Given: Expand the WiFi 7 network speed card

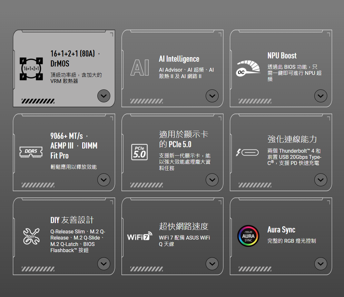Looking at the screenshot, I should (212, 264).
